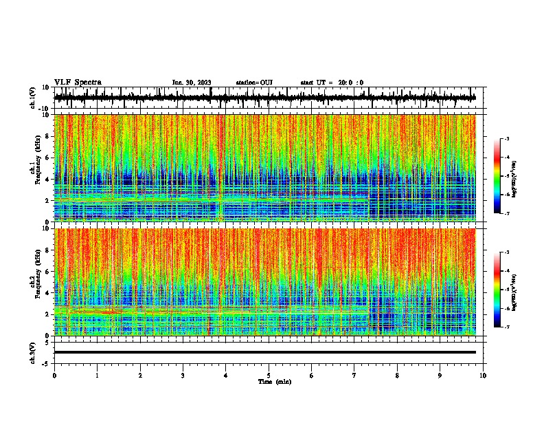This screenshot has height=421, width=544.
Task: Click ch.2 color bar "log(PSD)" units label
Action: (x=514, y=292)
